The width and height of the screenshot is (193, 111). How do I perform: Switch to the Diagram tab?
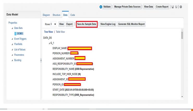pos(46,15)
